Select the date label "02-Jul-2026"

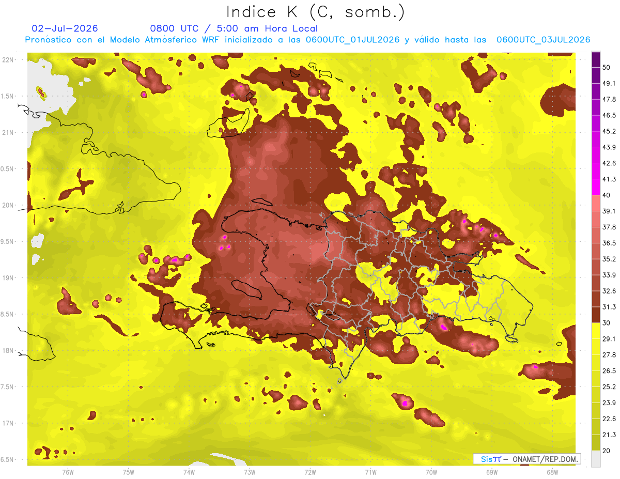click(x=65, y=28)
